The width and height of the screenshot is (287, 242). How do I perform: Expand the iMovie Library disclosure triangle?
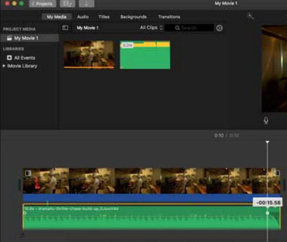(x=4, y=66)
